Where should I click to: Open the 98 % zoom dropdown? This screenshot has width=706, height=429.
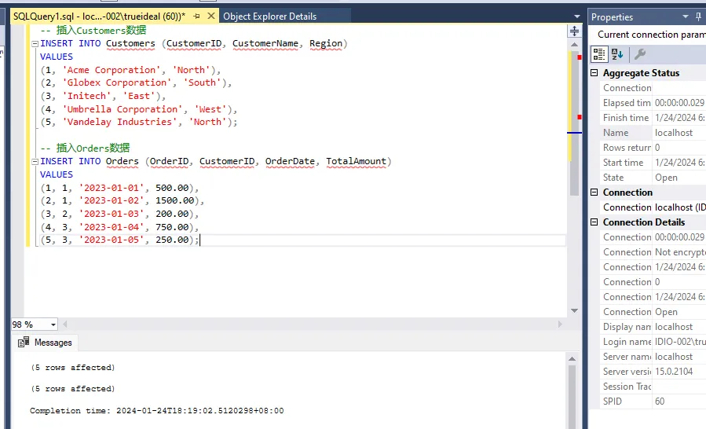pos(53,324)
